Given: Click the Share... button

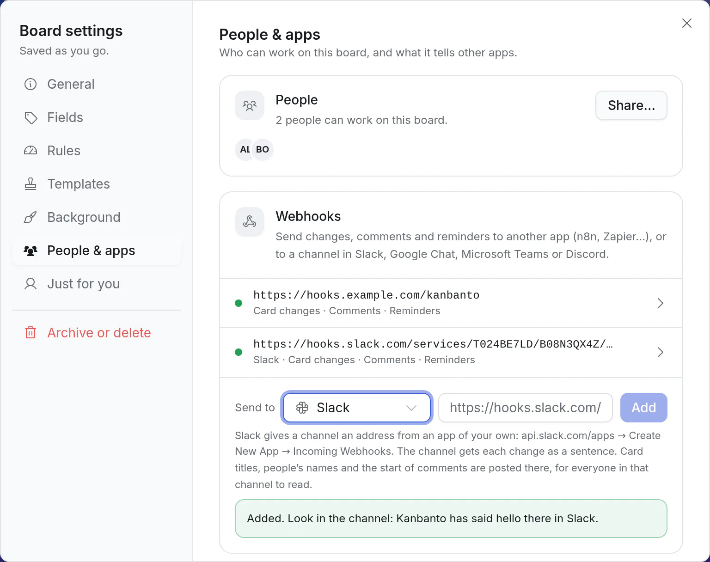Looking at the screenshot, I should [x=631, y=105].
